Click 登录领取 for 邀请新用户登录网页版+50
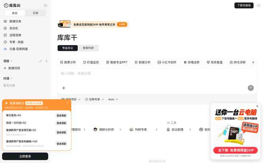 point(62,133)
